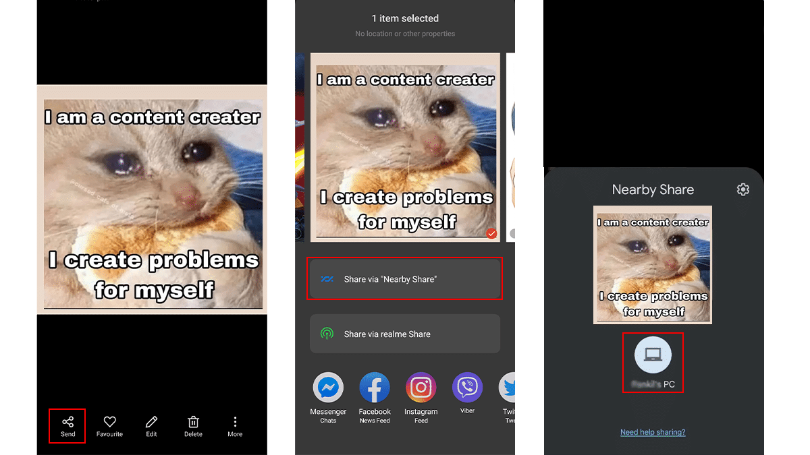Viewport: 810px width, 455px height.
Task: Tap the Nearby Share preview thumbnail
Action: [x=653, y=265]
